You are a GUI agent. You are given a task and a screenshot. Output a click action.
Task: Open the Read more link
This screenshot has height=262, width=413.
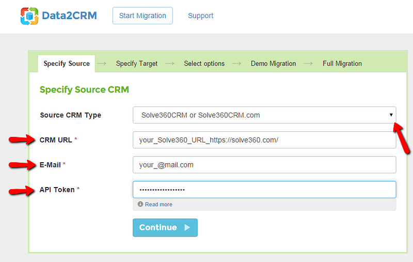158,204
